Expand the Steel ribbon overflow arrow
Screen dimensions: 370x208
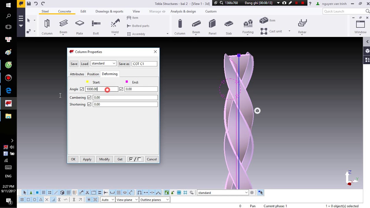167,34
